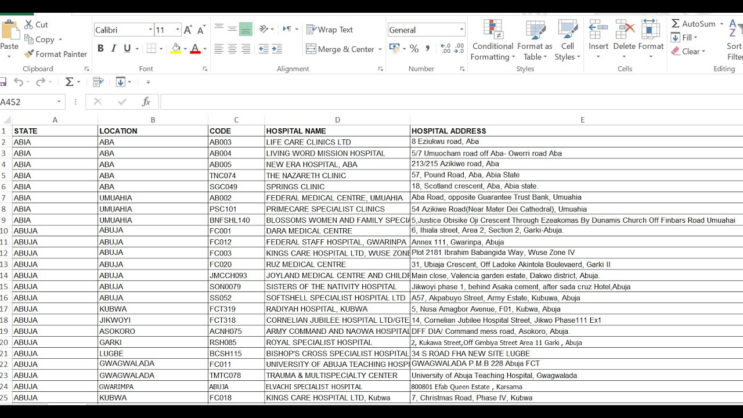Image resolution: width=743 pixels, height=418 pixels.
Task: Decrease indent
Action: pos(264,49)
